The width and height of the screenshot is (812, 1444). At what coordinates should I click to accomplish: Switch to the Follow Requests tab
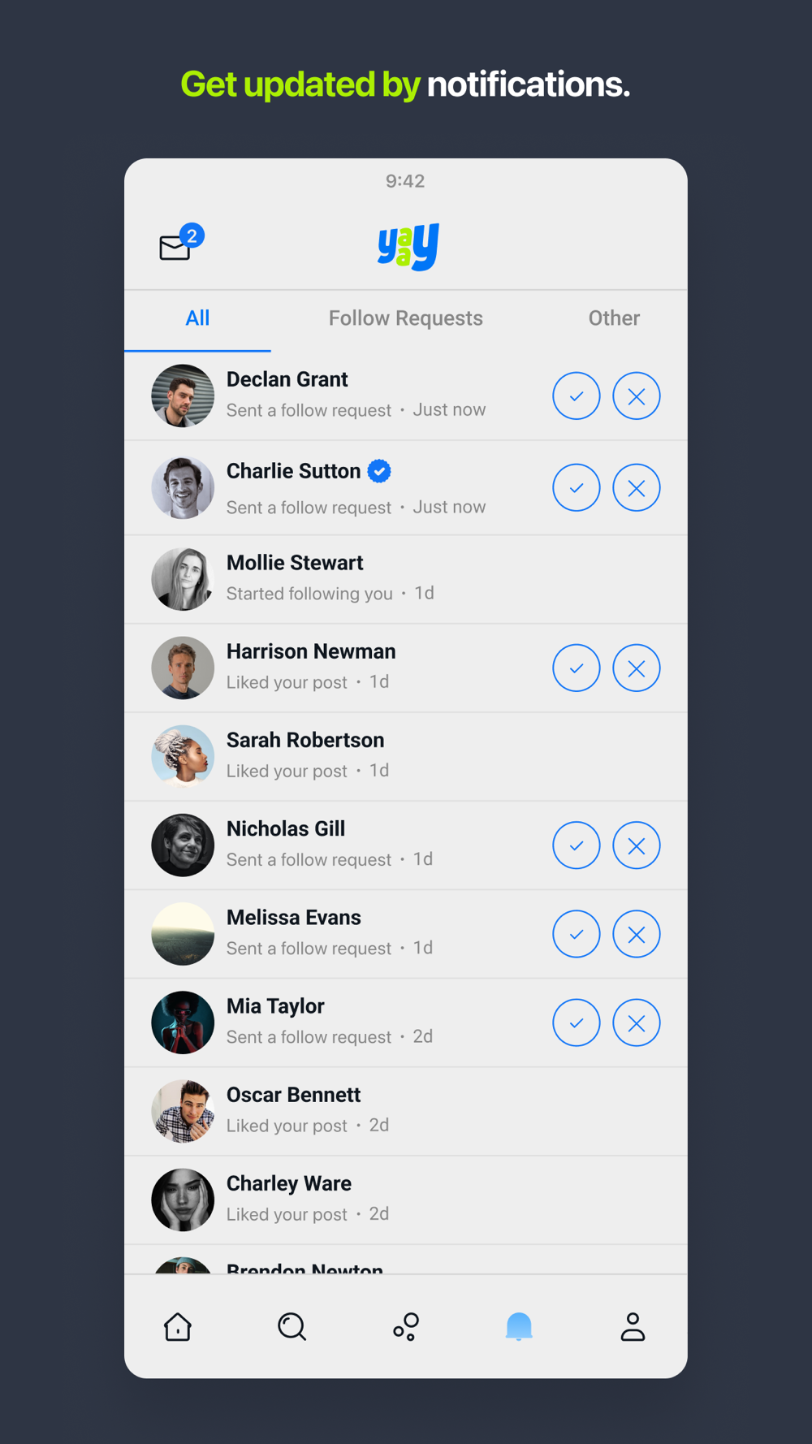[x=406, y=318]
